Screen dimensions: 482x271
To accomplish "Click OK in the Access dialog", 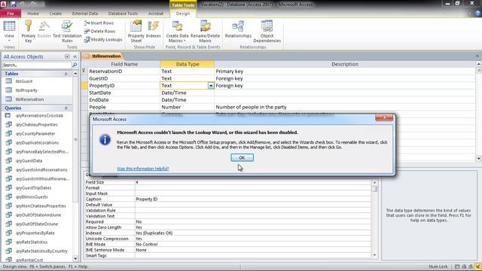I will (x=243, y=157).
